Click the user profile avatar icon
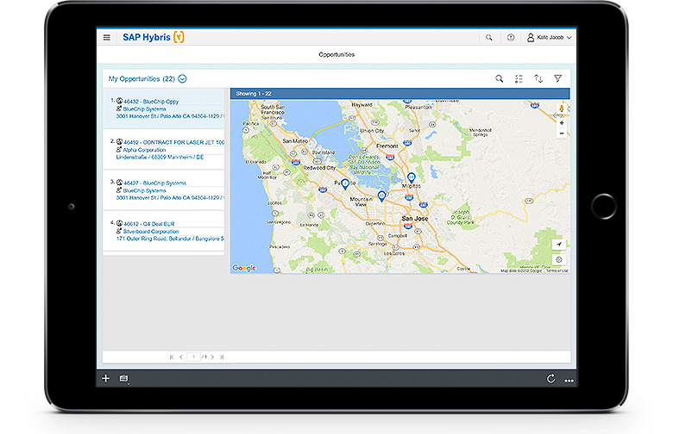673x434 pixels. (531, 38)
